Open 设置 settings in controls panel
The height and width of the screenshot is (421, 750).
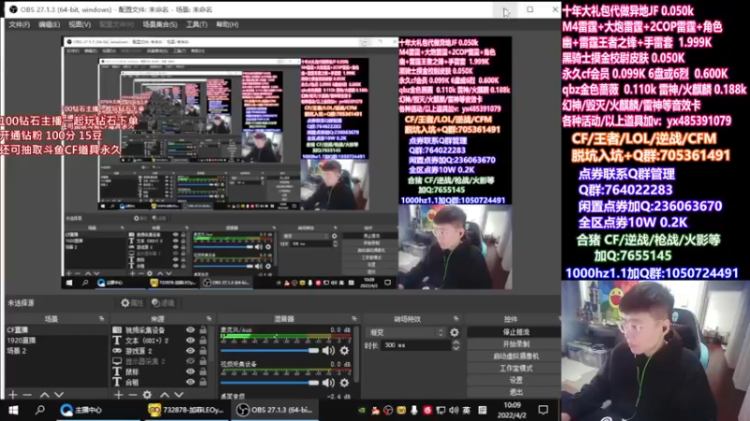pyautogui.click(x=515, y=380)
